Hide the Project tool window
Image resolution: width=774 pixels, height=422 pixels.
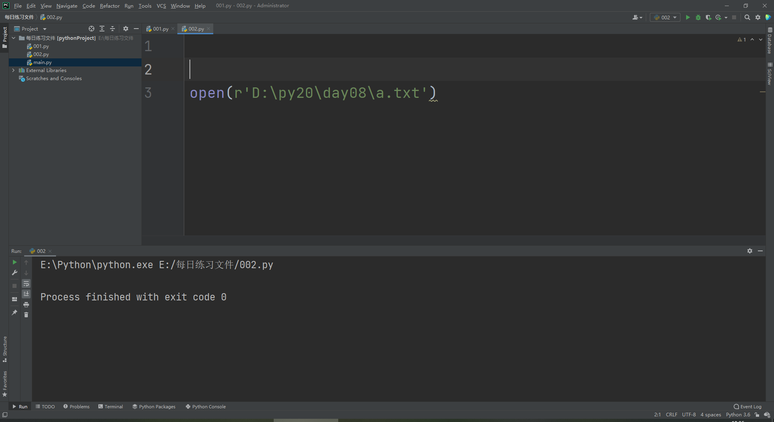[x=136, y=29]
